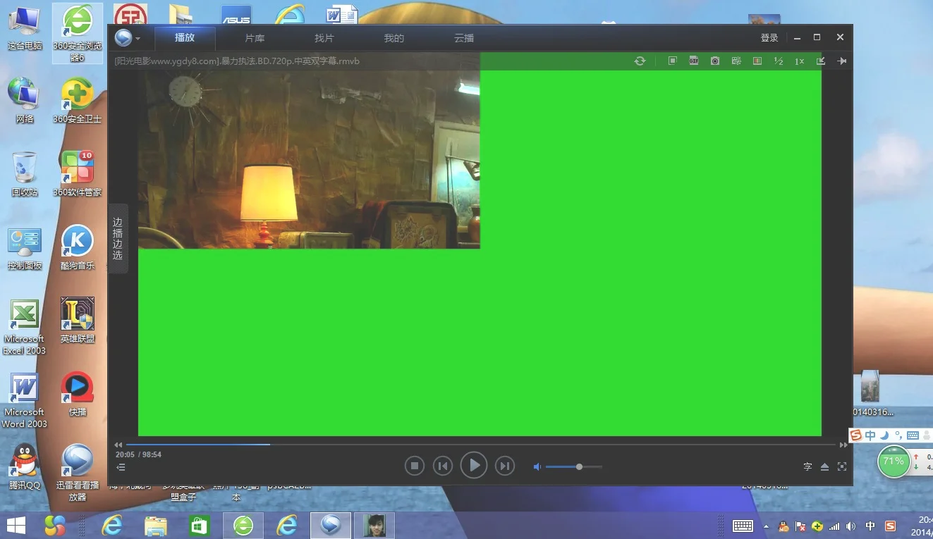Select 360软件管家 desktop shortcut
The height and width of the screenshot is (539, 933).
tap(78, 174)
